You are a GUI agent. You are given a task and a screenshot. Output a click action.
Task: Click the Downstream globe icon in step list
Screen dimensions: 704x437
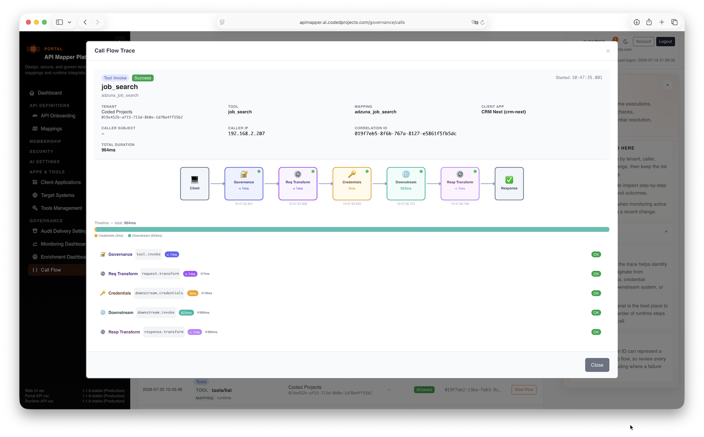coord(103,313)
